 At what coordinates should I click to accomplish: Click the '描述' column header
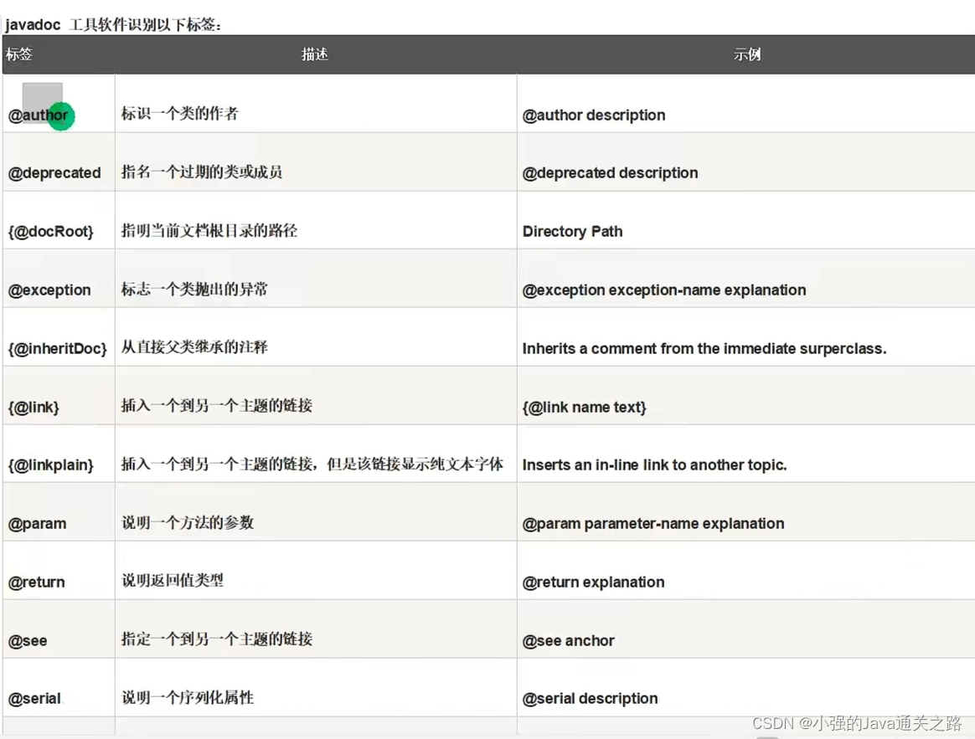pos(315,54)
